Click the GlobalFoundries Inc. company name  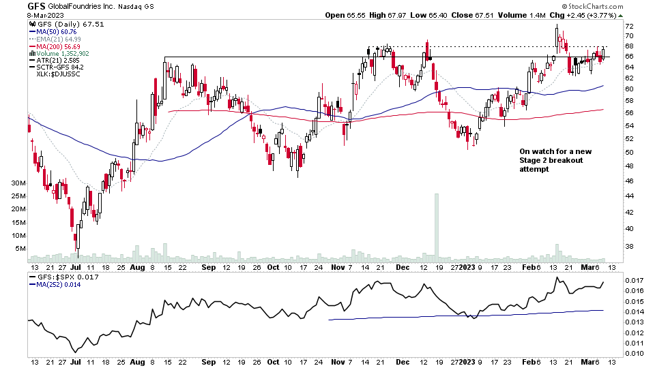pos(81,6)
